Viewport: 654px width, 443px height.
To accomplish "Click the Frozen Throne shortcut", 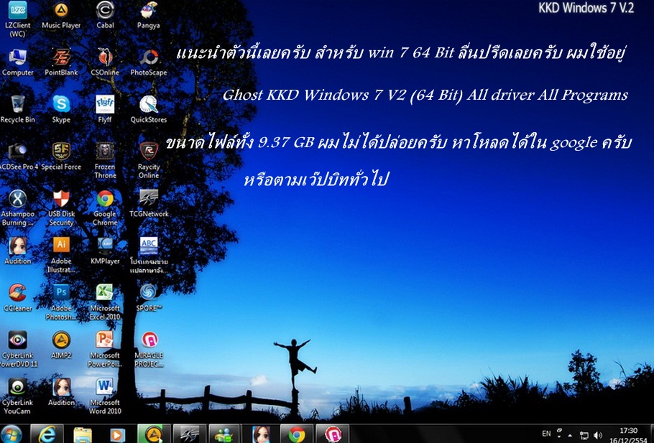I will click(105, 161).
